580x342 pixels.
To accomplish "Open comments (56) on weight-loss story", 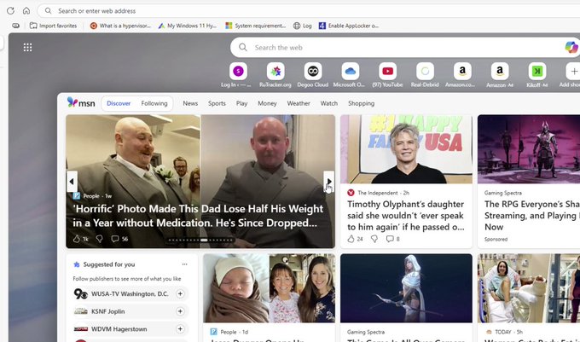I will (x=119, y=239).
